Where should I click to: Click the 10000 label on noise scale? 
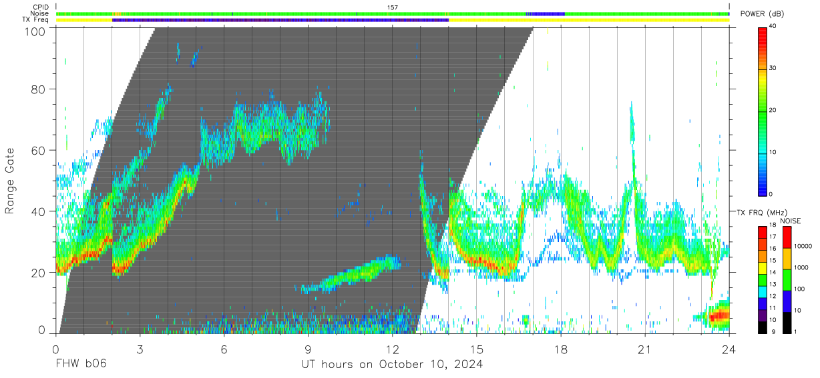click(x=804, y=246)
